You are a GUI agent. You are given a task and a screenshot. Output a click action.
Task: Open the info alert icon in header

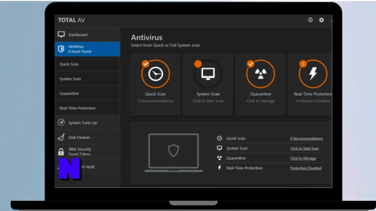point(310,20)
